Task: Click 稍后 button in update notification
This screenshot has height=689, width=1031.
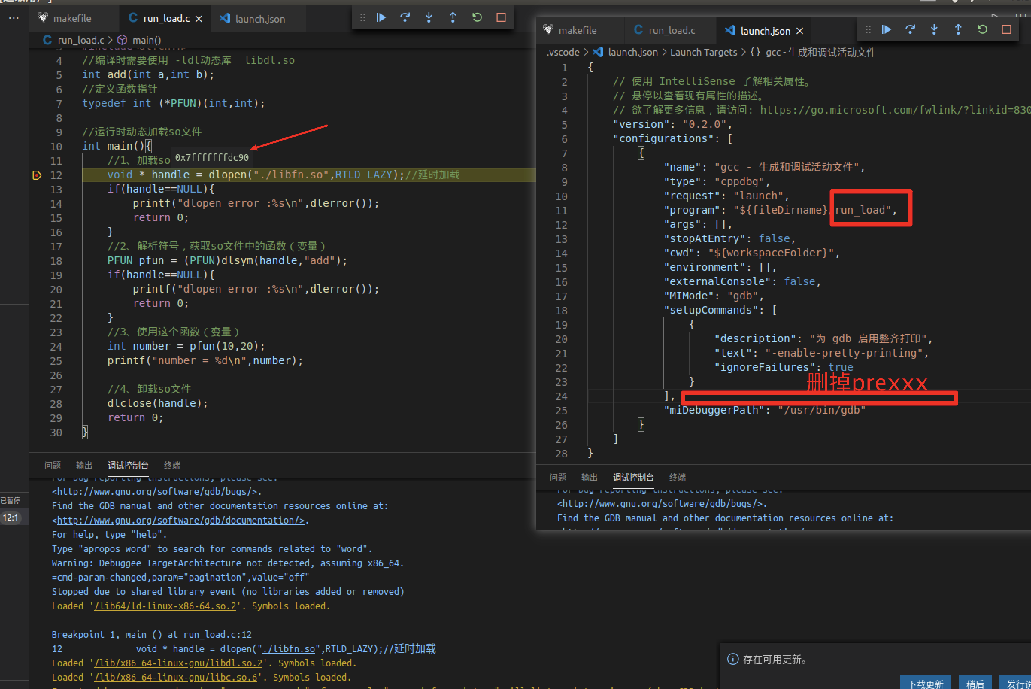Action: (x=975, y=683)
